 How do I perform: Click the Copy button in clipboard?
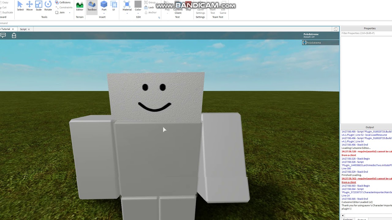tap(4, 2)
